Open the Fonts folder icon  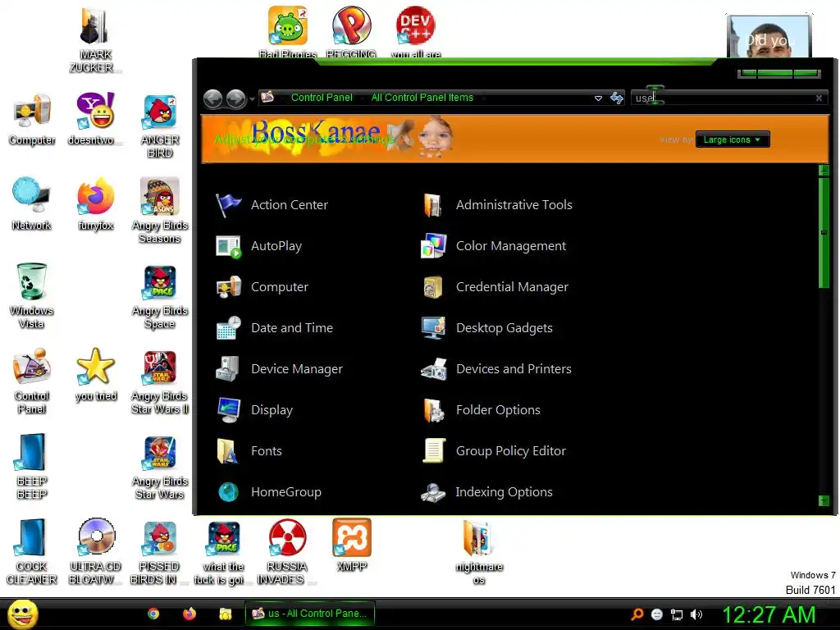[x=229, y=451]
